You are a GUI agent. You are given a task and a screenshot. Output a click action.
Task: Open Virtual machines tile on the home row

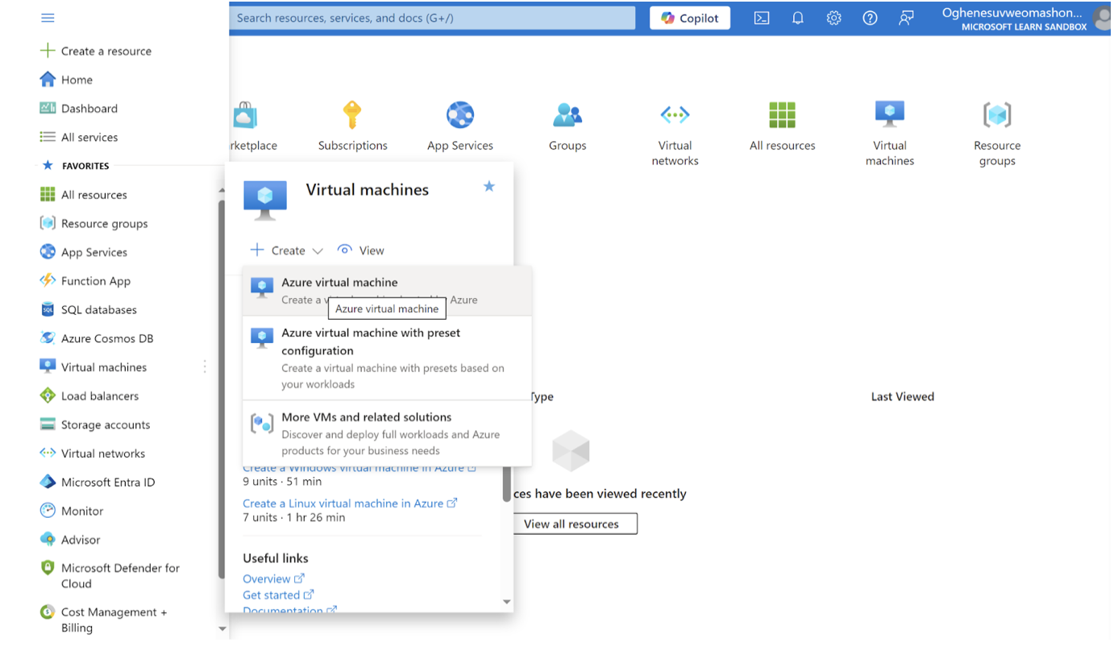click(x=890, y=115)
